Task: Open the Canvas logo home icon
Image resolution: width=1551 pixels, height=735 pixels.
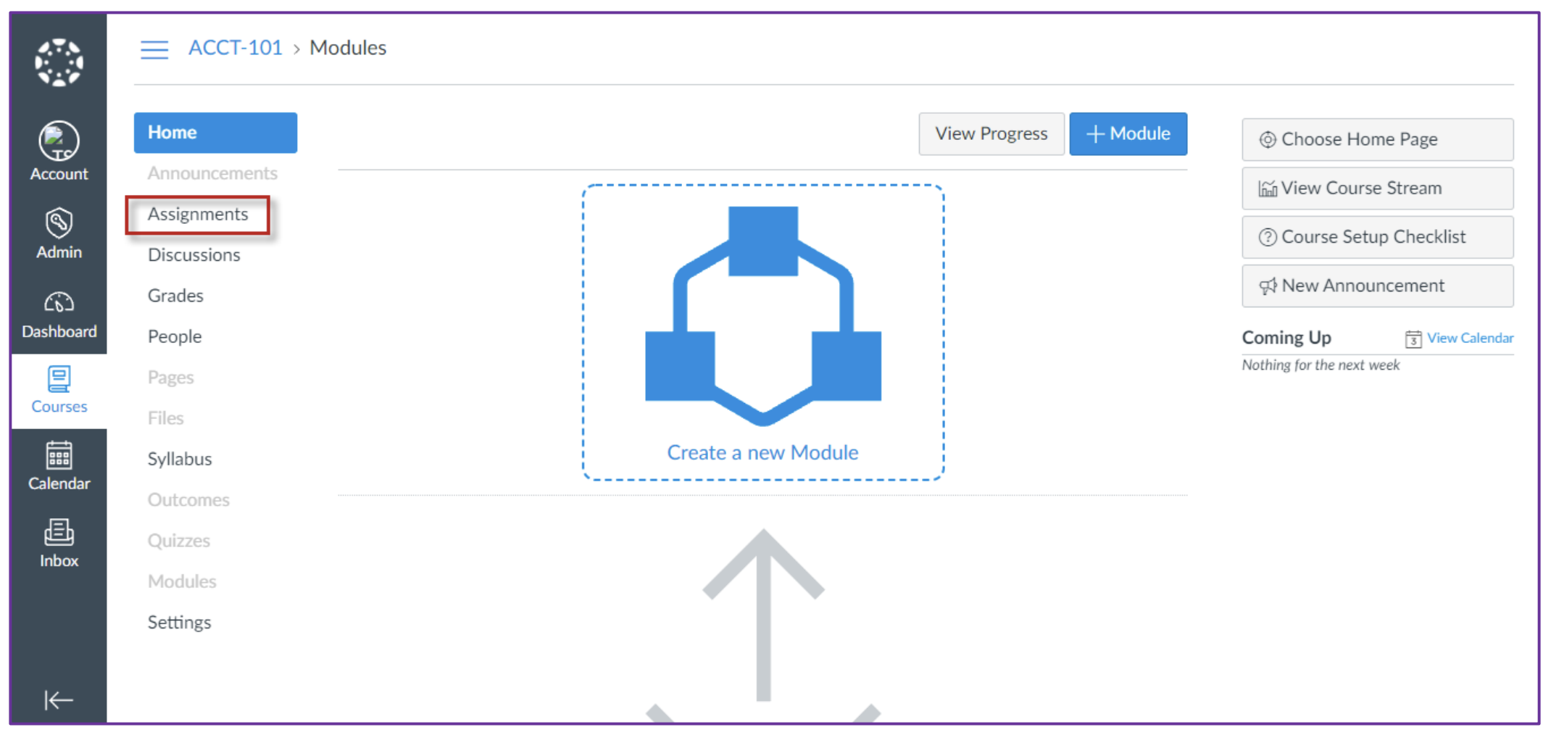Action: click(59, 62)
